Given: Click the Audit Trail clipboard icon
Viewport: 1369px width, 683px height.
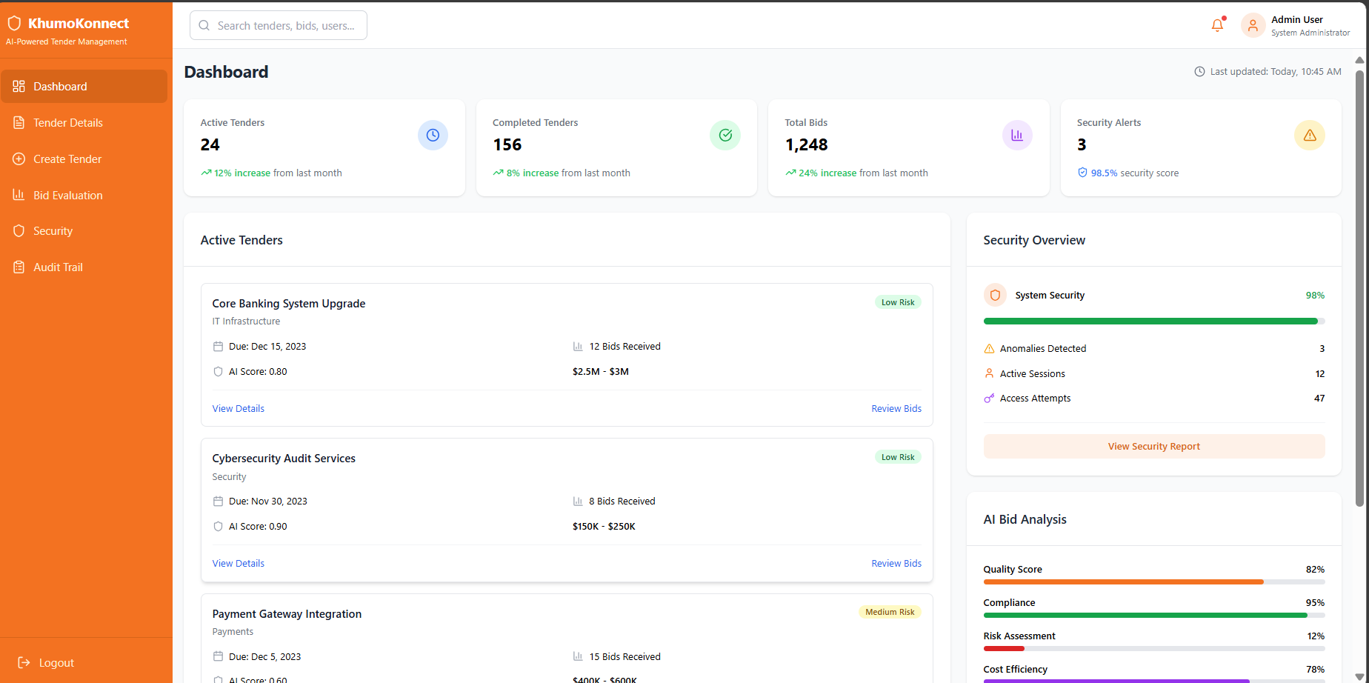Looking at the screenshot, I should point(19,267).
